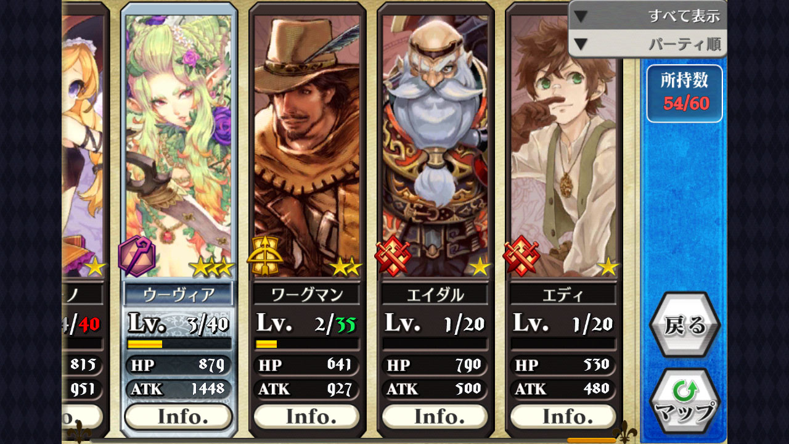789x444 pixels.
Task: Click the triangle arrow beside すべて表示
Action: coord(581,15)
